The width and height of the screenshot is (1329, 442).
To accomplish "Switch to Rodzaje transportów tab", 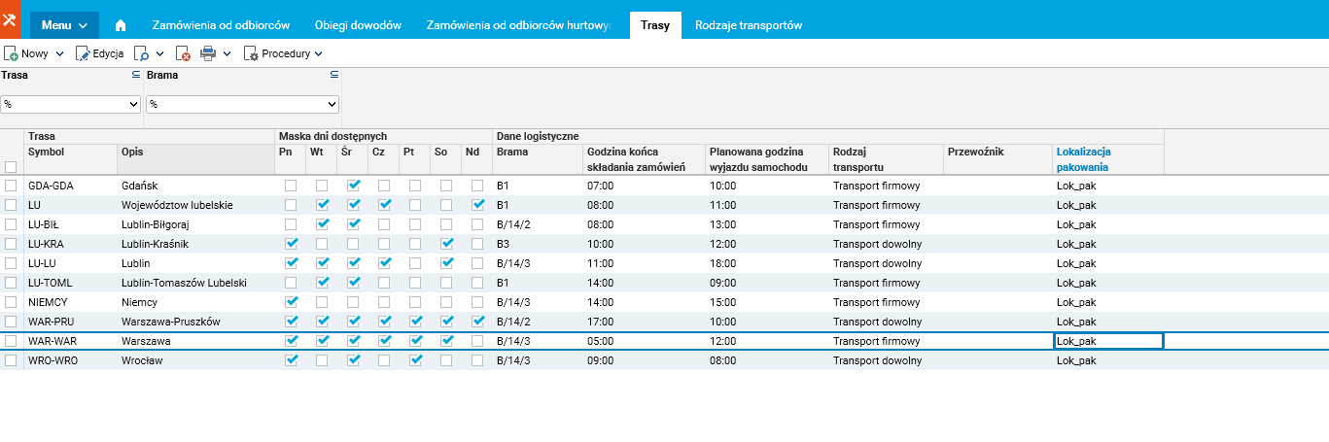I will pos(748,25).
